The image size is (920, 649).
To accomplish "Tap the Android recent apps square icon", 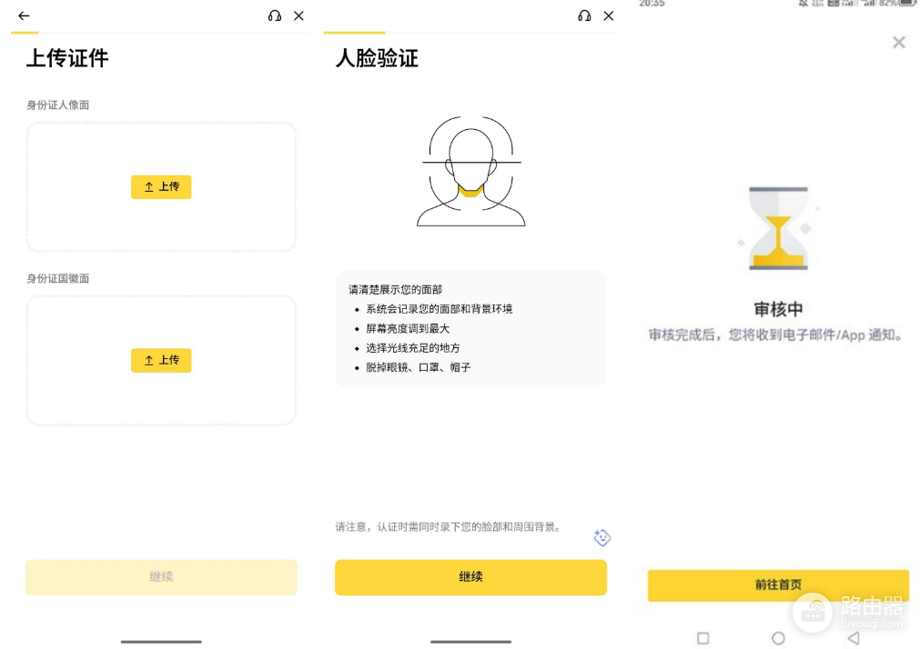I will click(703, 638).
